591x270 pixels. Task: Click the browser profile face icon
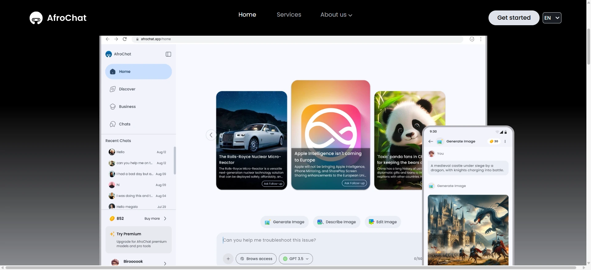coord(472,39)
